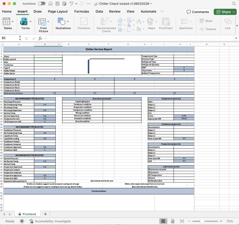Expand the formula bar chevron

(x=236, y=38)
